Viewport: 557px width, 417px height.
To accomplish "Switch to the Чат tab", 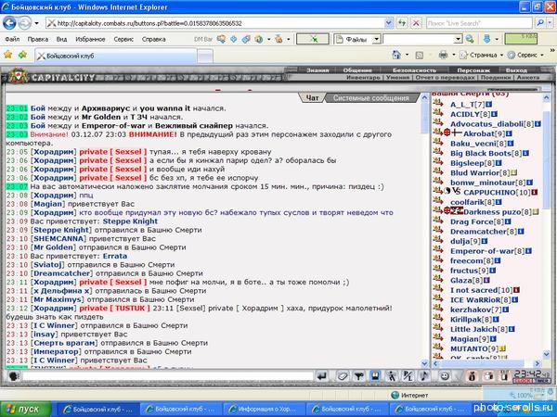I will click(312, 98).
